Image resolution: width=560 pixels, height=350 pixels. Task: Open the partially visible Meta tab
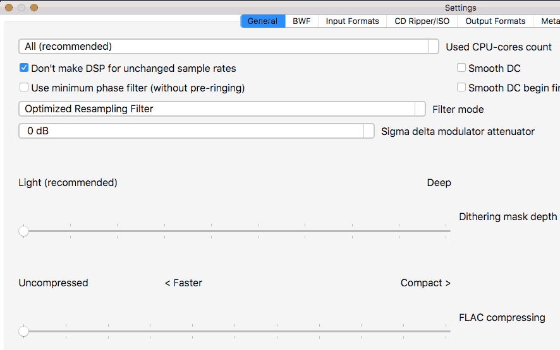(547, 21)
